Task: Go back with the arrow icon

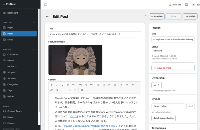Action: 47,16
